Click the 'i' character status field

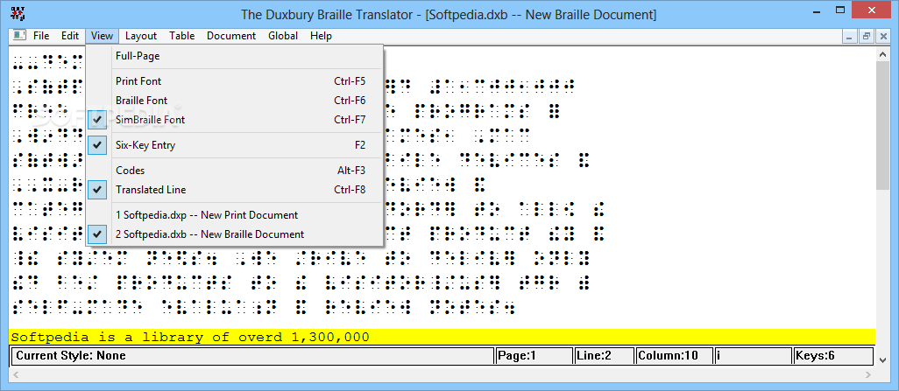753,355
